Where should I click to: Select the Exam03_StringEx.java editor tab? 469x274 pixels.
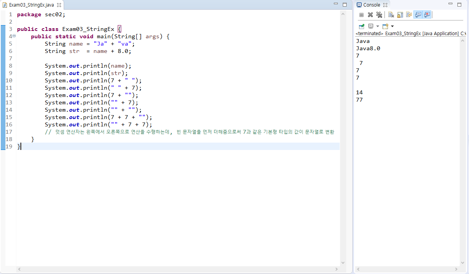[x=31, y=5]
